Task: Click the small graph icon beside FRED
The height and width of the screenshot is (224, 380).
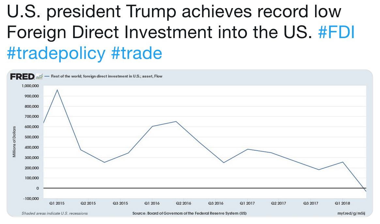Action: (x=39, y=77)
